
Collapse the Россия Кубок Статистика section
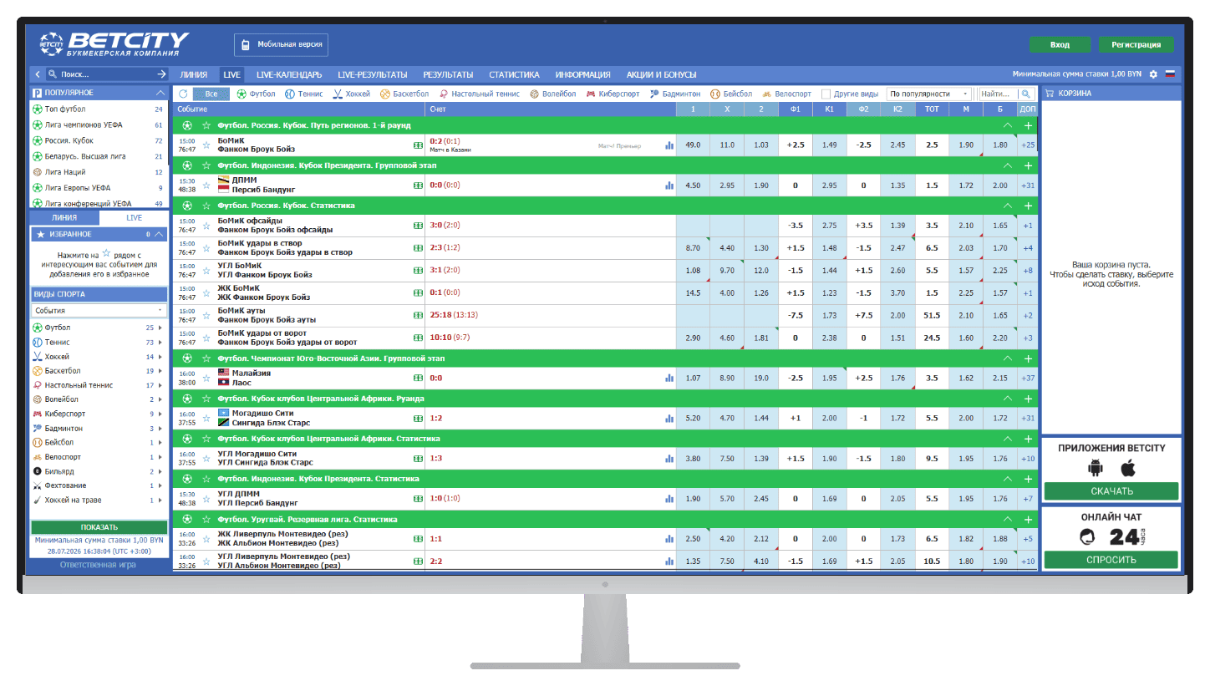pos(1008,206)
